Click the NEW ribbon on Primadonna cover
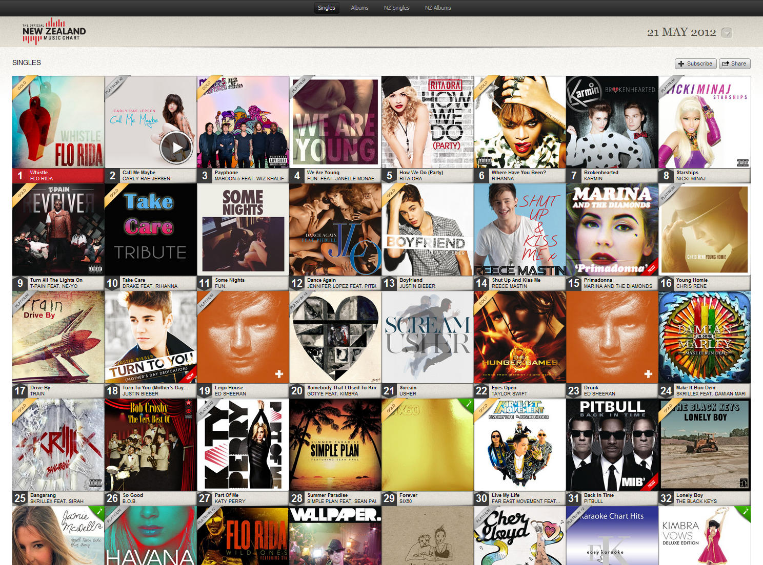 coord(651,268)
